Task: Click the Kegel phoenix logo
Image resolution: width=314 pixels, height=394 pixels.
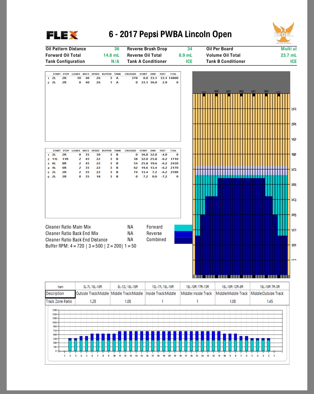Action: (283, 33)
